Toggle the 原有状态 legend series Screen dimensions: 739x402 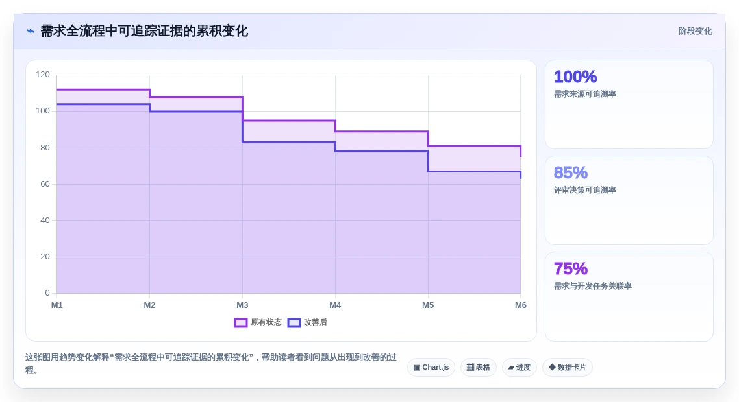coord(258,322)
